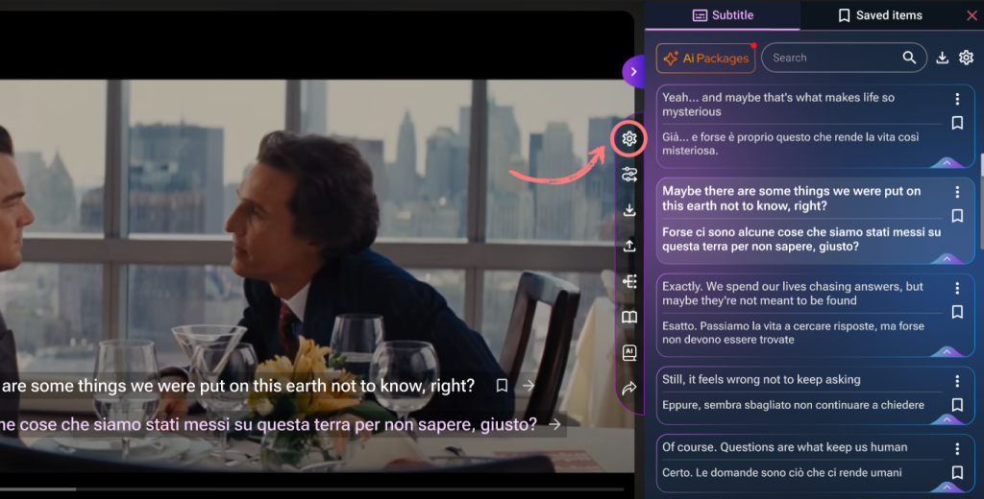Select Italian text 'Forse ci sono alcune cose'
This screenshot has height=499, width=984.
[730, 232]
